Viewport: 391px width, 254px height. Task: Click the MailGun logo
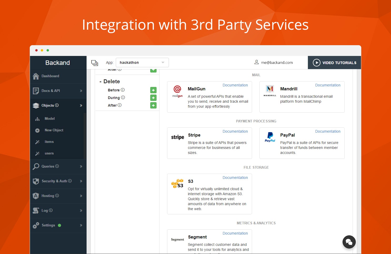(x=178, y=91)
